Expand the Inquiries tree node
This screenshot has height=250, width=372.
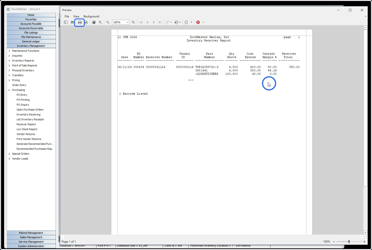[9, 56]
